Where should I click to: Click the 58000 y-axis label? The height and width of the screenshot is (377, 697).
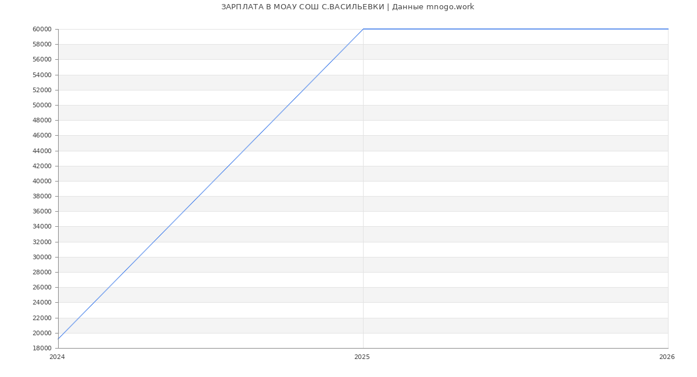tap(42, 45)
